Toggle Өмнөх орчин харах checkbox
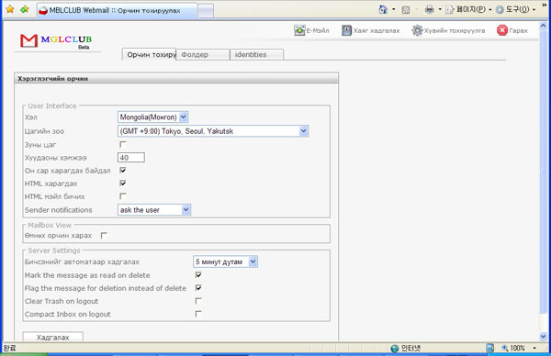The image size is (551, 356). click(104, 235)
